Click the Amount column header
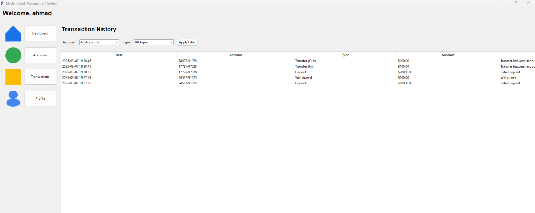The image size is (535, 213). [448, 55]
